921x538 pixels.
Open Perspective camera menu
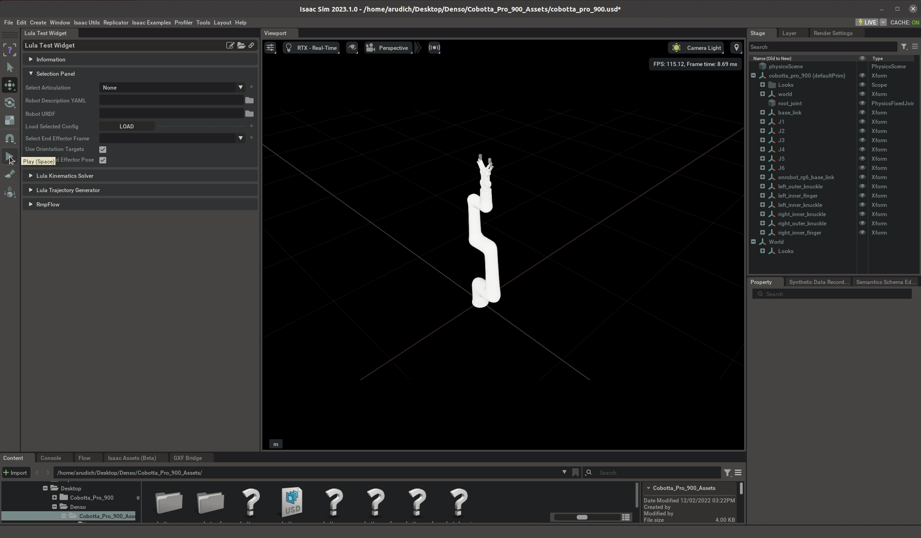(x=388, y=48)
